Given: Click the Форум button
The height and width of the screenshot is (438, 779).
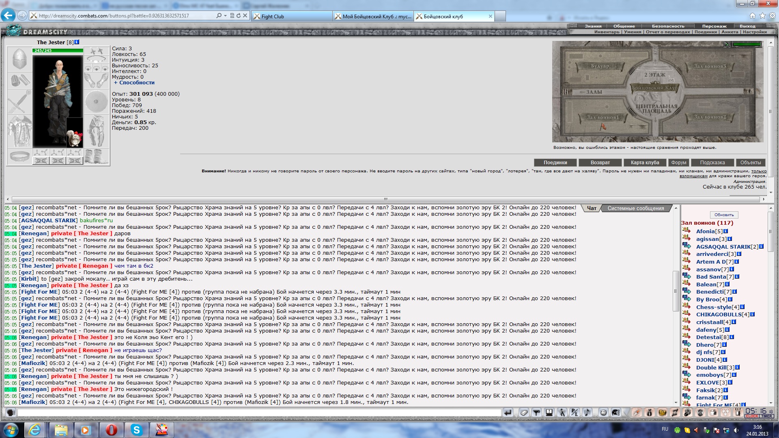Looking at the screenshot, I should [x=679, y=163].
